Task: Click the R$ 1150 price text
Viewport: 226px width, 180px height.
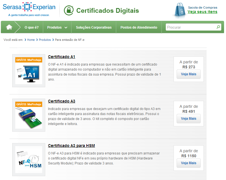Action: point(189,156)
